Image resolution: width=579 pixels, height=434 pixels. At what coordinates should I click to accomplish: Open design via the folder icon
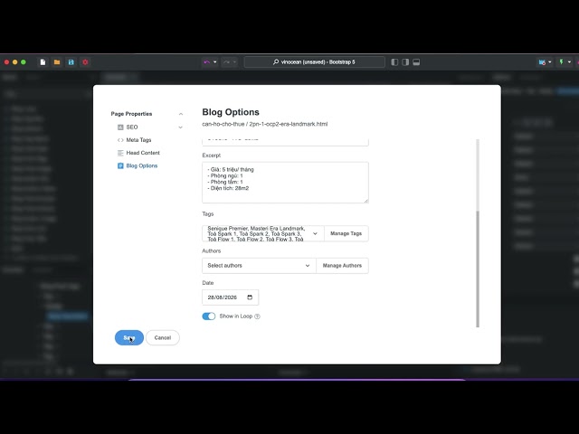point(57,62)
